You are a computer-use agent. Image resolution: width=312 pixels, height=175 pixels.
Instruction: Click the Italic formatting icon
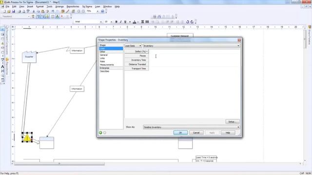click(120, 22)
